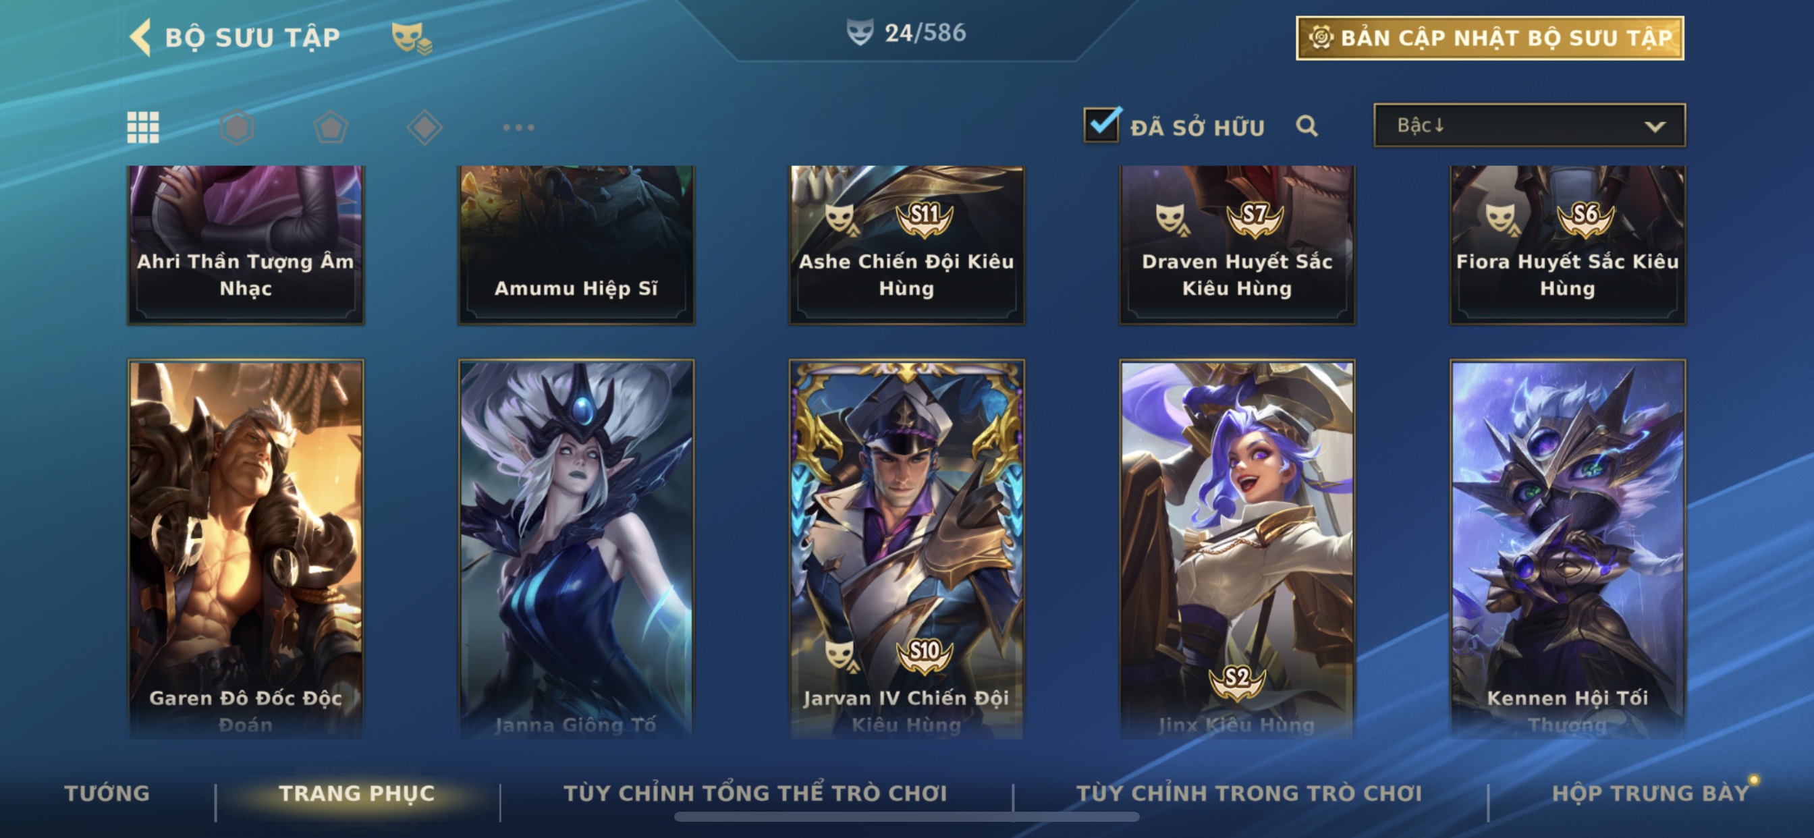This screenshot has width=1814, height=838.
Task: Click the horizontal scroll bar at bottom
Action: [906, 817]
